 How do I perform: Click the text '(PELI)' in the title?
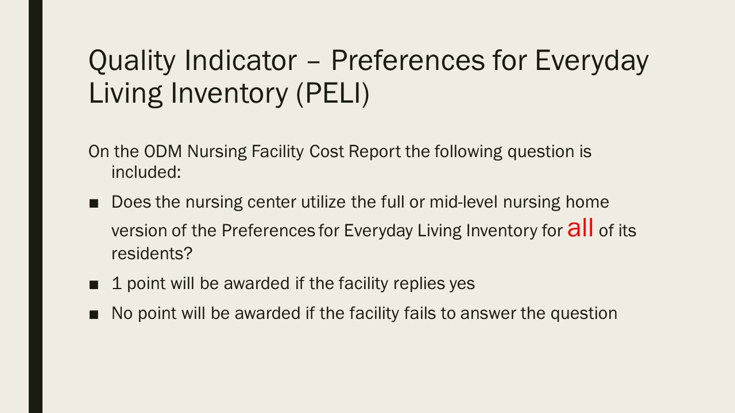point(332,94)
